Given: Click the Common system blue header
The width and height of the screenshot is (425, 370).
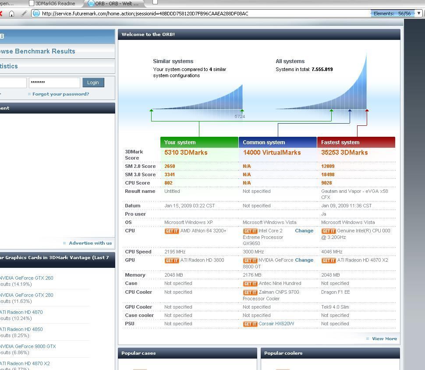Looking at the screenshot, I should click(278, 142).
